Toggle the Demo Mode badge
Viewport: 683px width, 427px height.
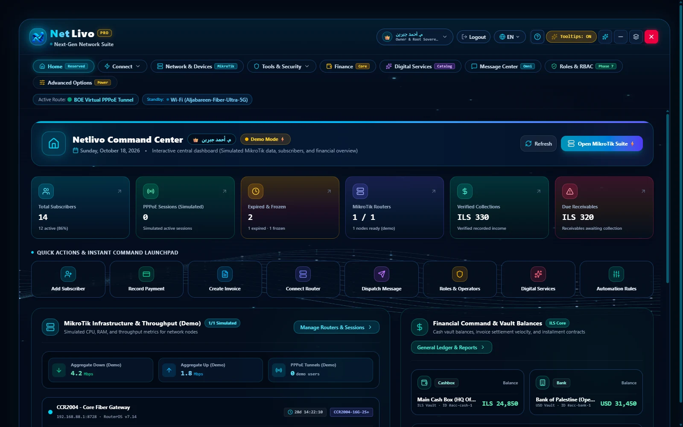coord(265,139)
